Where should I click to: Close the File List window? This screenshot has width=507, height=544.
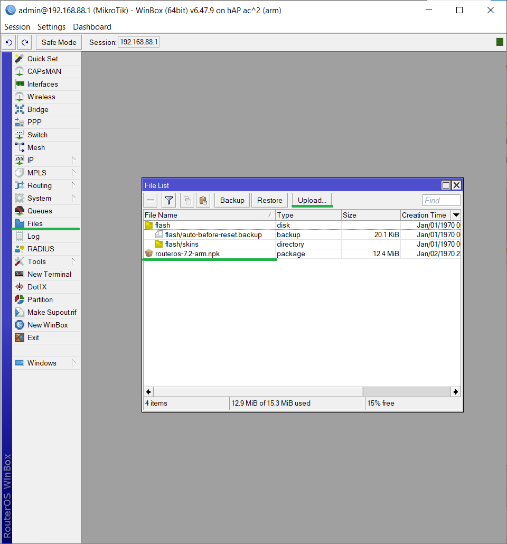pos(456,185)
